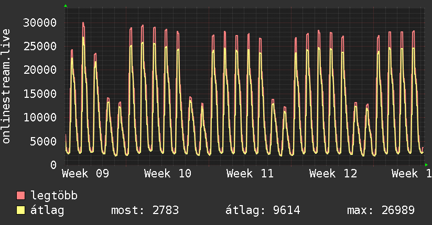The height and width of the screenshot is (225, 432).
Task: Click the green arrow at end of x-axis
Action: (x=426, y=165)
